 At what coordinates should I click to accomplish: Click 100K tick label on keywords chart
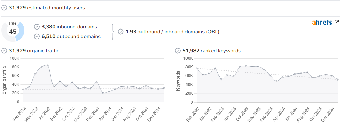[x=188, y=58]
